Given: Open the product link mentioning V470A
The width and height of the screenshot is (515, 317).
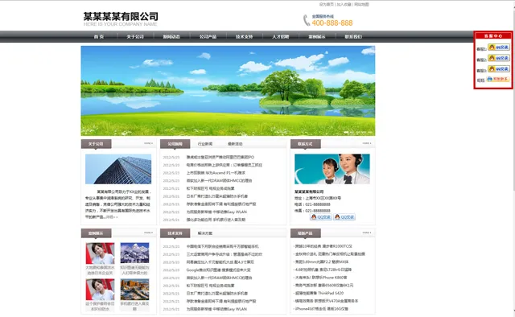Looking at the screenshot, I should point(327,301).
